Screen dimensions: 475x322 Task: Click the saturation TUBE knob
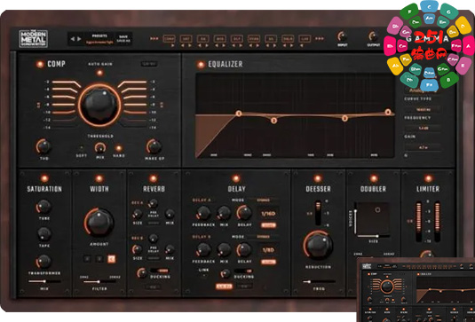[44, 207]
